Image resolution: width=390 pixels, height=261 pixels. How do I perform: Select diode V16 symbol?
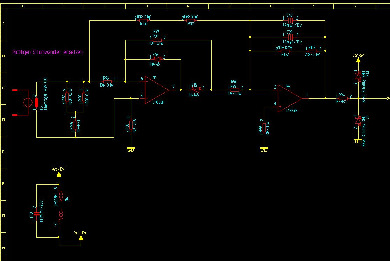tap(157, 59)
